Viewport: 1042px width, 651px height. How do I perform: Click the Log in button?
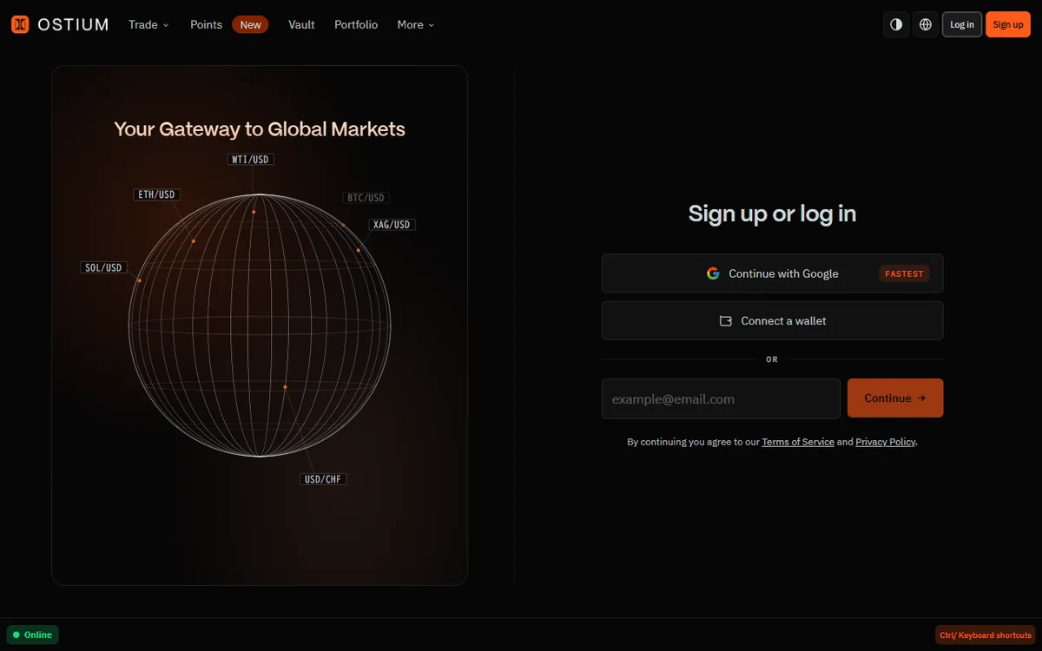[962, 24]
